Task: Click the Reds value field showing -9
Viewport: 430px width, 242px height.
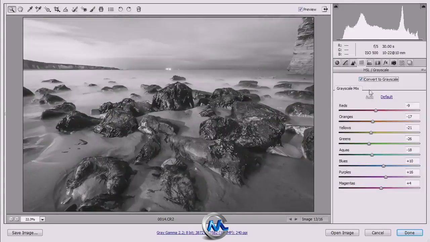Action: (412, 106)
